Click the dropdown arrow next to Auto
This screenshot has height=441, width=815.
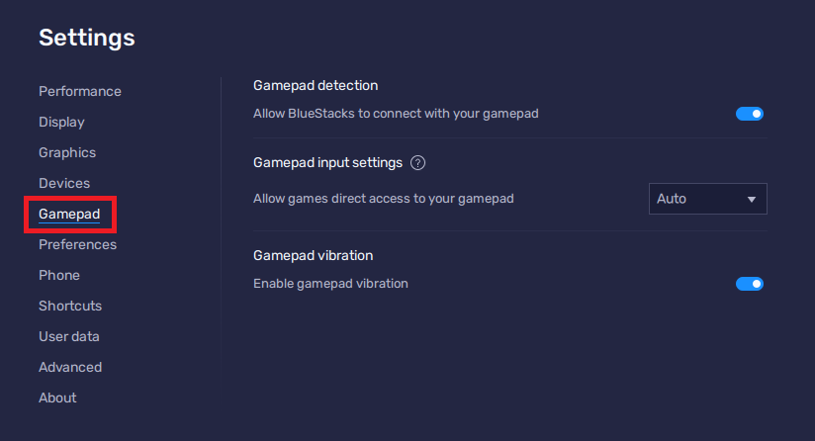pos(752,199)
